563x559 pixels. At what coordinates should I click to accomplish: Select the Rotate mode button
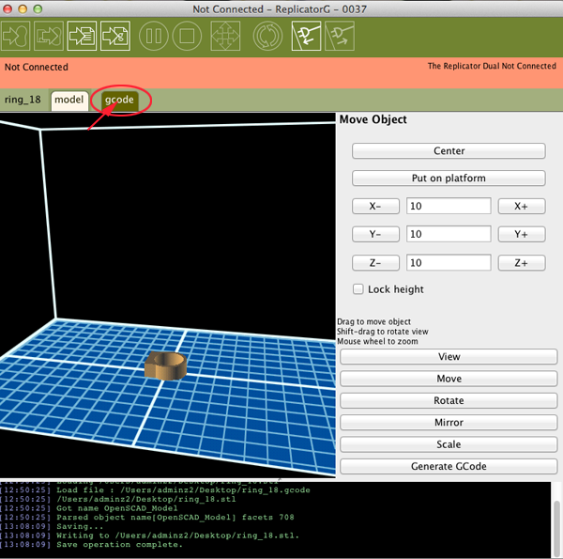pos(449,400)
